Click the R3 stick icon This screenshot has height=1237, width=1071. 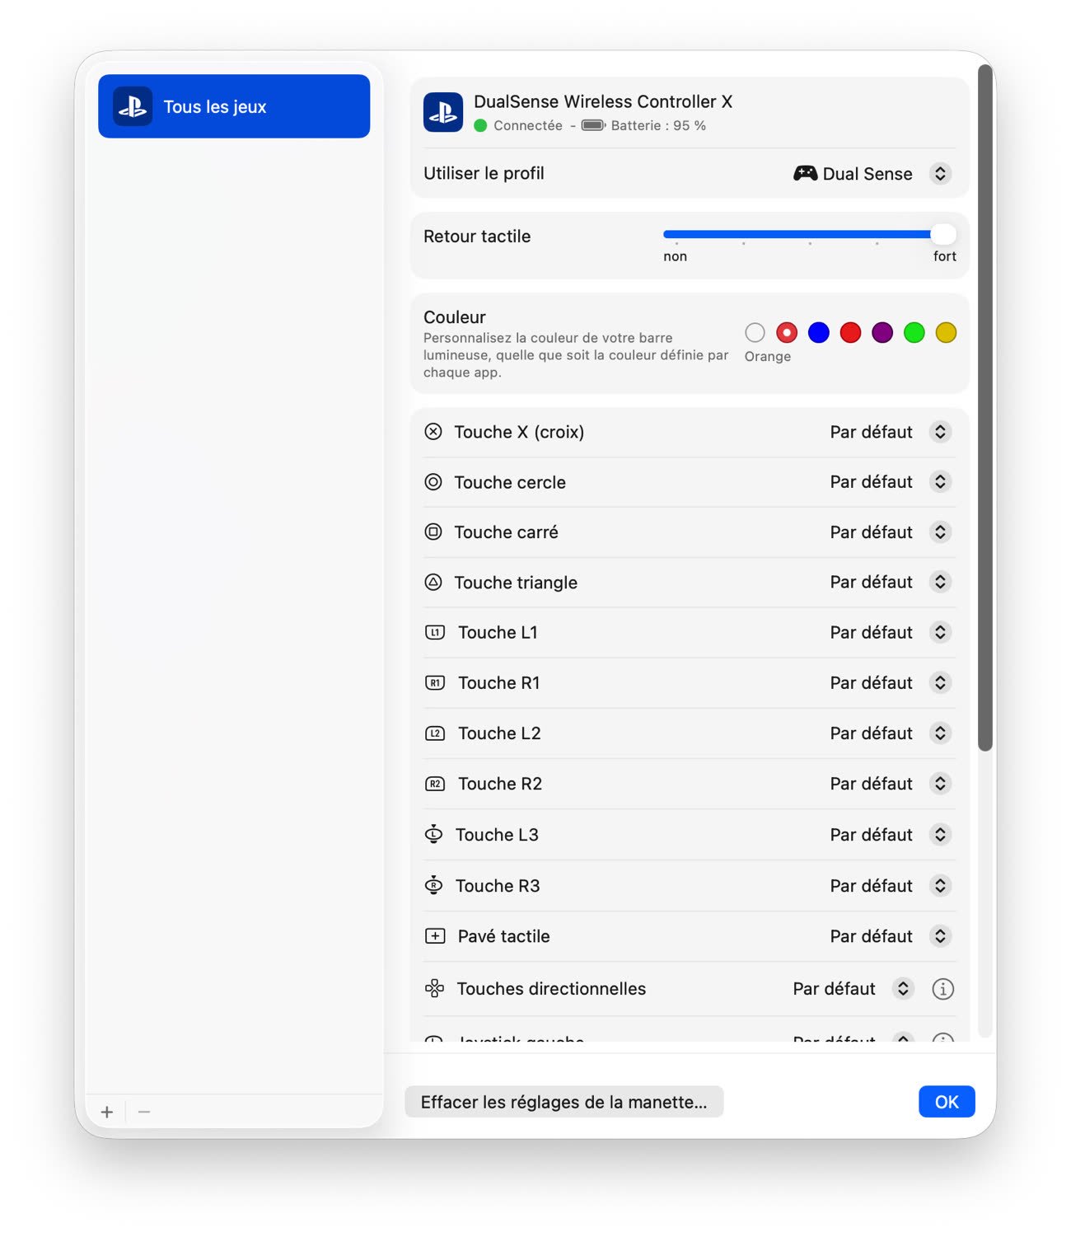click(x=433, y=885)
